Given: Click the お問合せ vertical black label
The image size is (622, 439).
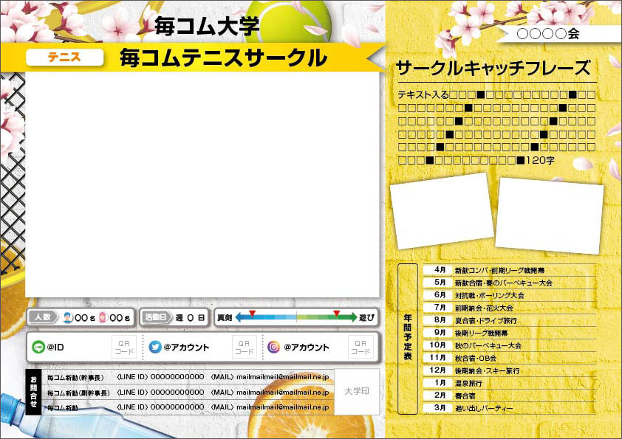Looking at the screenshot, I should (x=33, y=392).
